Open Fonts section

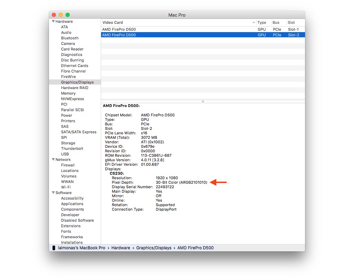pos(66,231)
